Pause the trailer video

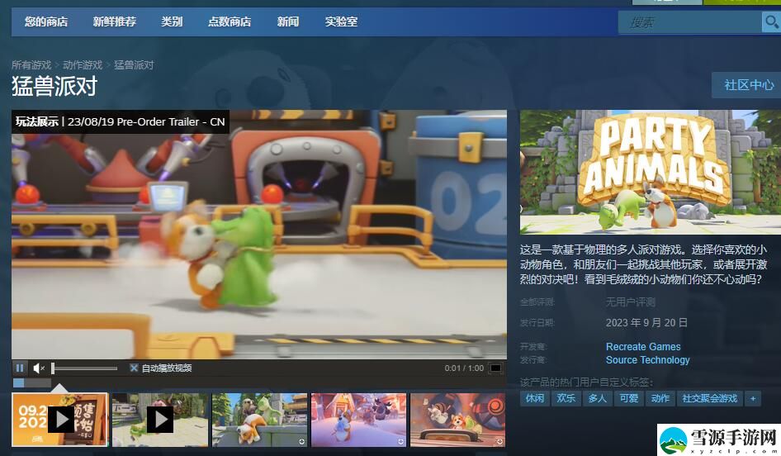click(x=20, y=368)
